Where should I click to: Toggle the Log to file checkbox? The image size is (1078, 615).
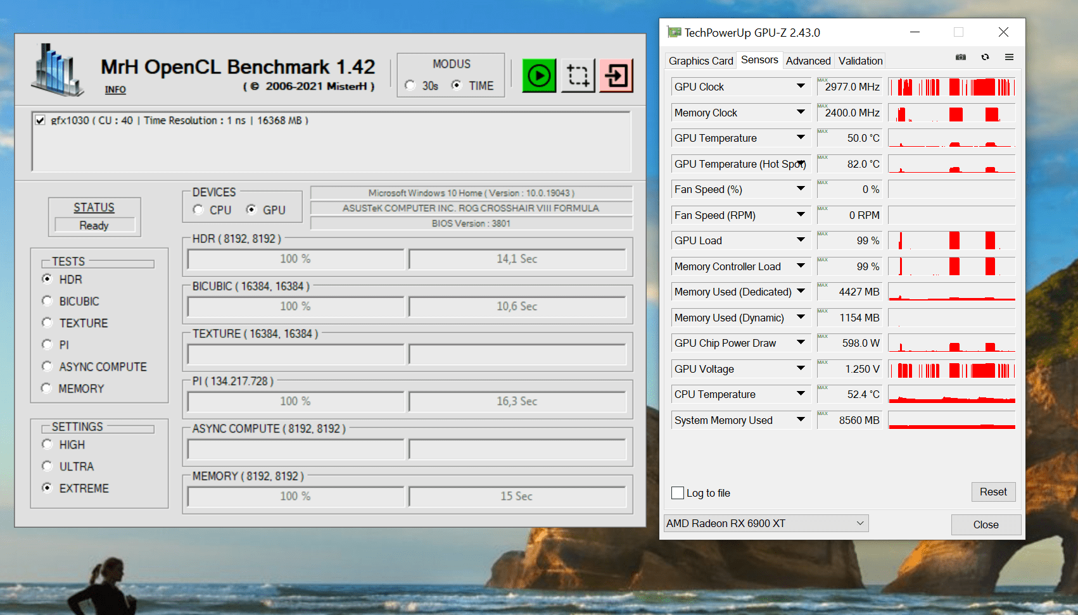coord(678,493)
